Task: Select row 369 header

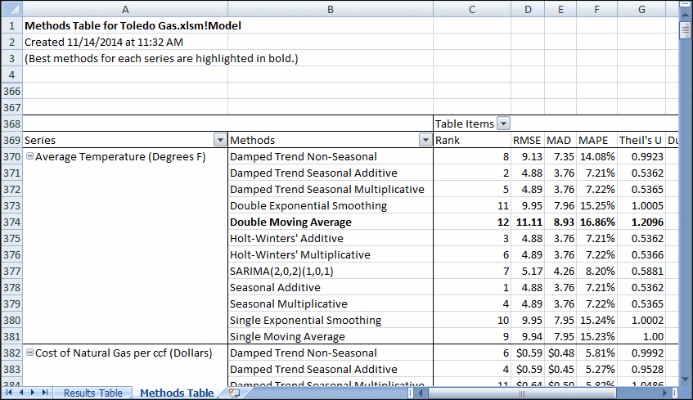Action: coord(11,140)
